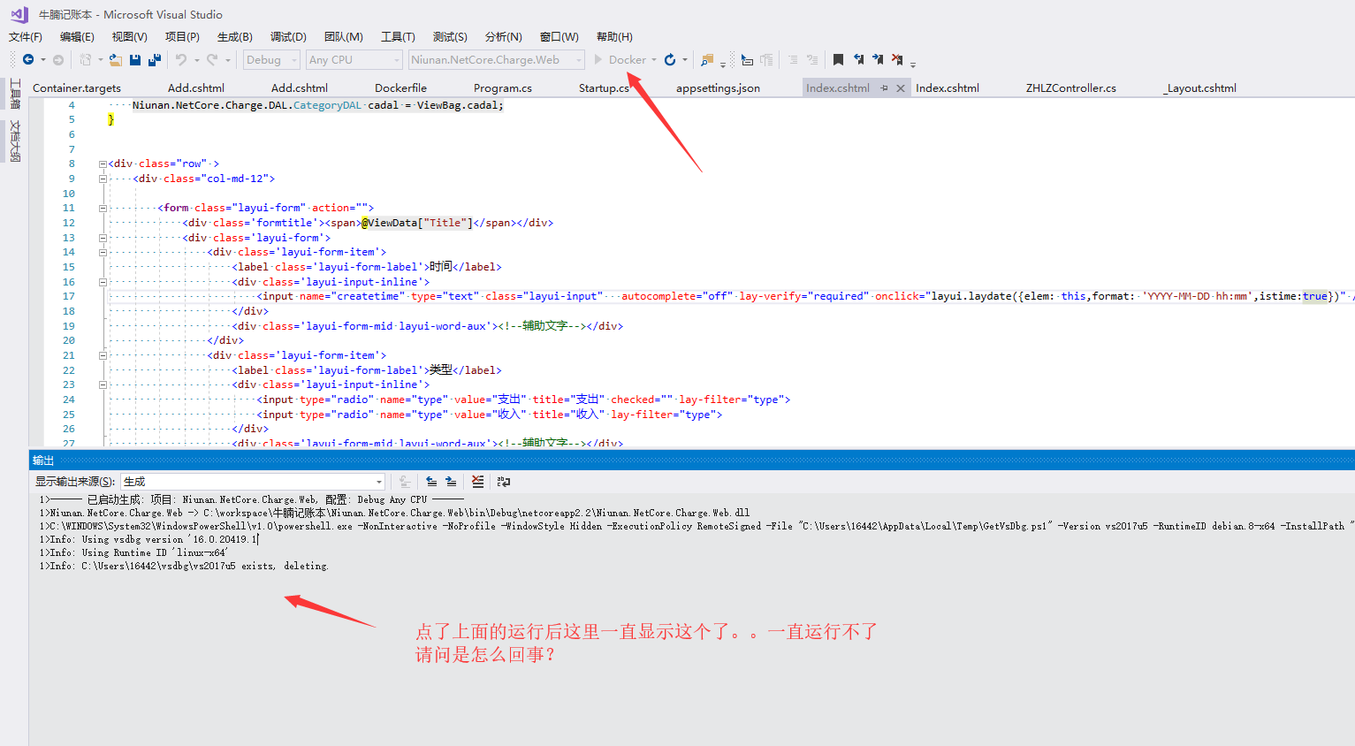Image resolution: width=1355 pixels, height=746 pixels.
Task: Collapse the code block at line 8
Action: [x=103, y=164]
